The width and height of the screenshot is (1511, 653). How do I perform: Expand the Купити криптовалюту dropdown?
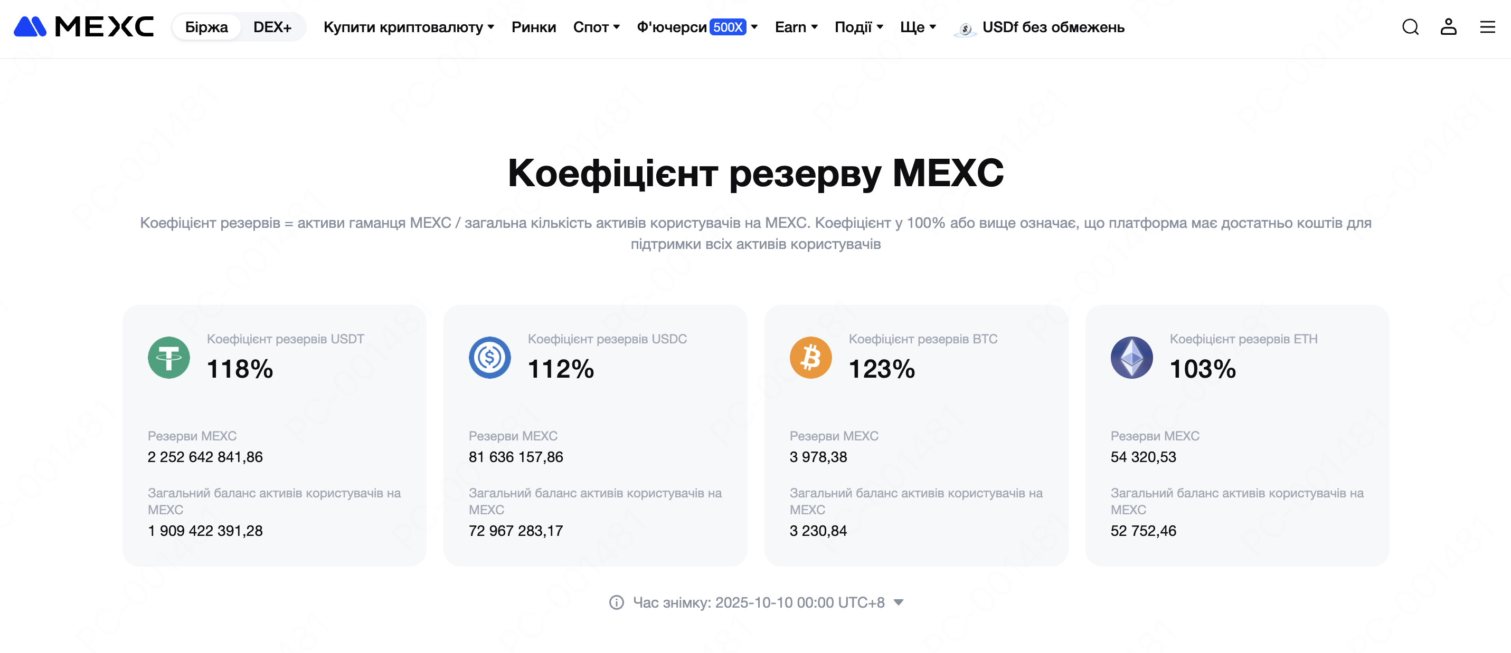(x=409, y=27)
